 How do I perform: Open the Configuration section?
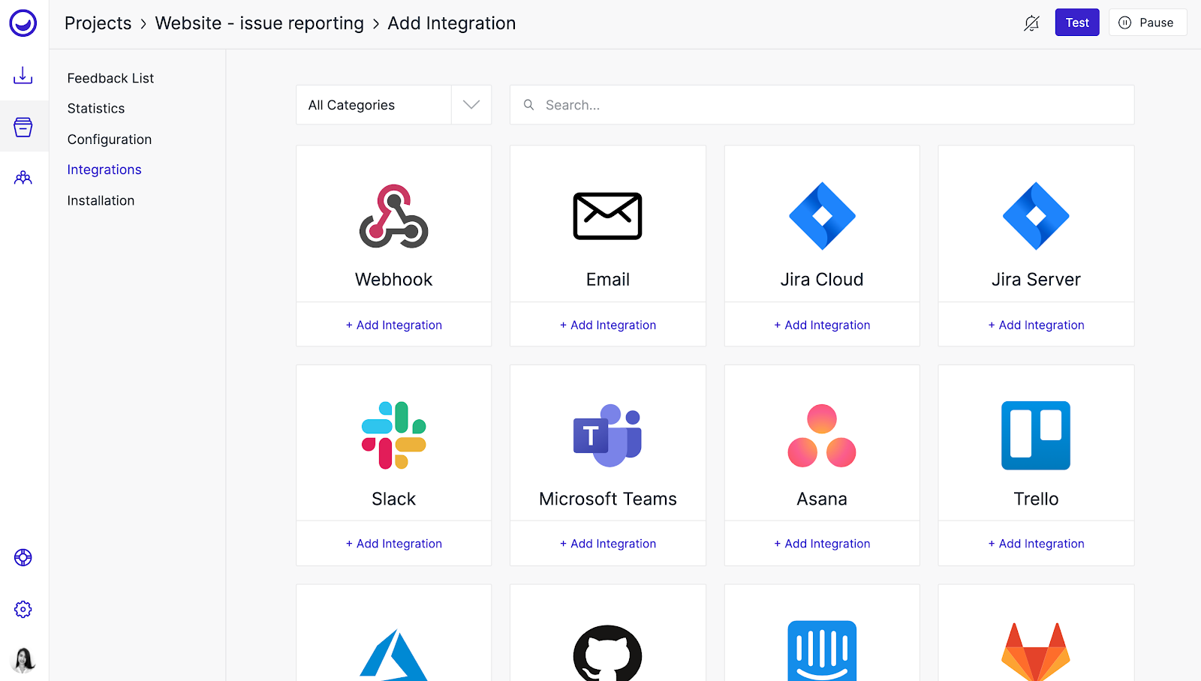click(x=110, y=139)
